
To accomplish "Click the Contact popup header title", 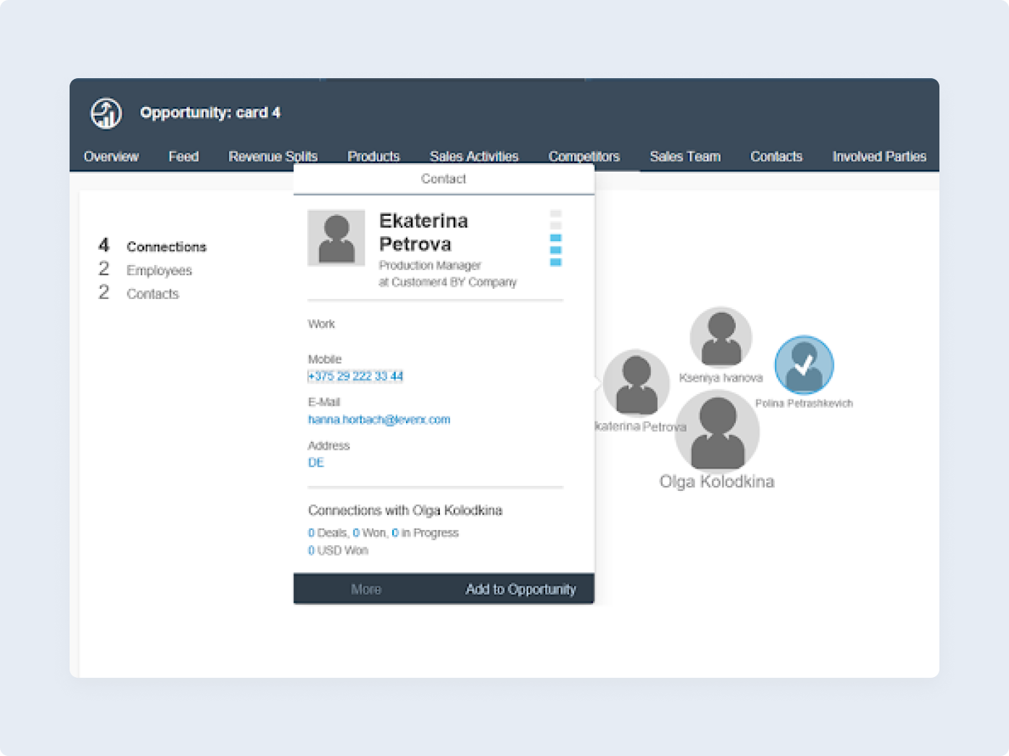I will click(x=444, y=179).
